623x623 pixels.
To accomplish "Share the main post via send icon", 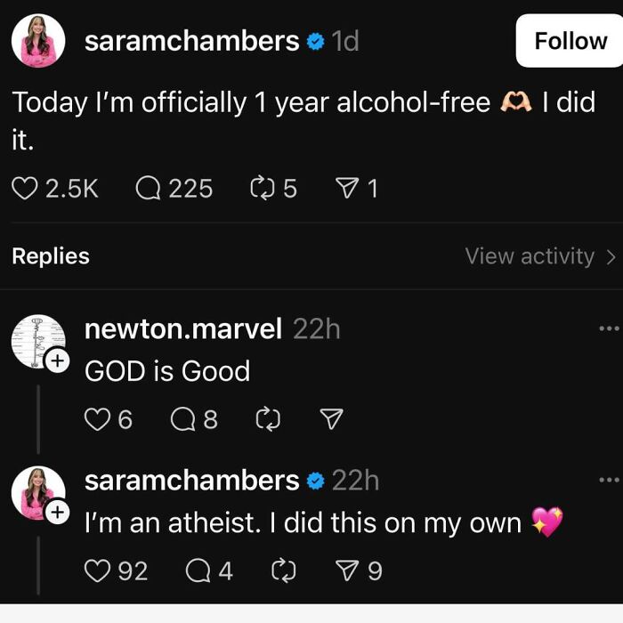I will point(345,189).
